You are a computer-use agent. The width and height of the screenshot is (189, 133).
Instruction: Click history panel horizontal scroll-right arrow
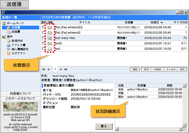click(x=180, y=129)
